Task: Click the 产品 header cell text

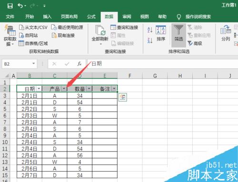Action: (x=55, y=89)
